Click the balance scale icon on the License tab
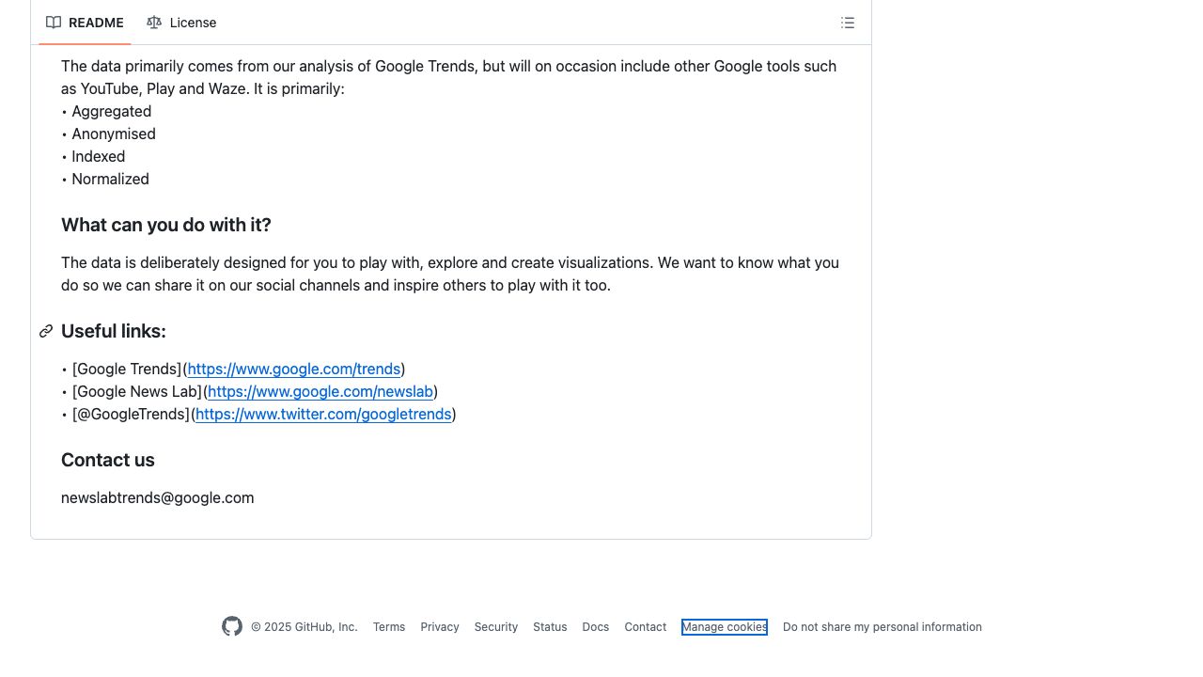This screenshot has height=677, width=1203. (154, 23)
